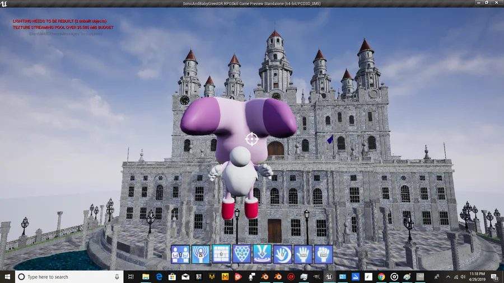Click the clenched fist skill icon
The height and width of the screenshot is (283, 504).
click(324, 254)
